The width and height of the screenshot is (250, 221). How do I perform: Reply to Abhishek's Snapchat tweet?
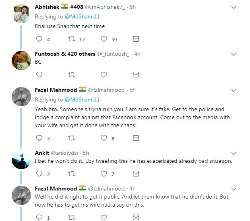[39, 39]
